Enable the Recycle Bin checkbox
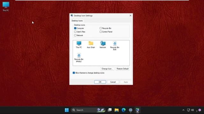This screenshot has height=114, width=204. (x=101, y=28)
